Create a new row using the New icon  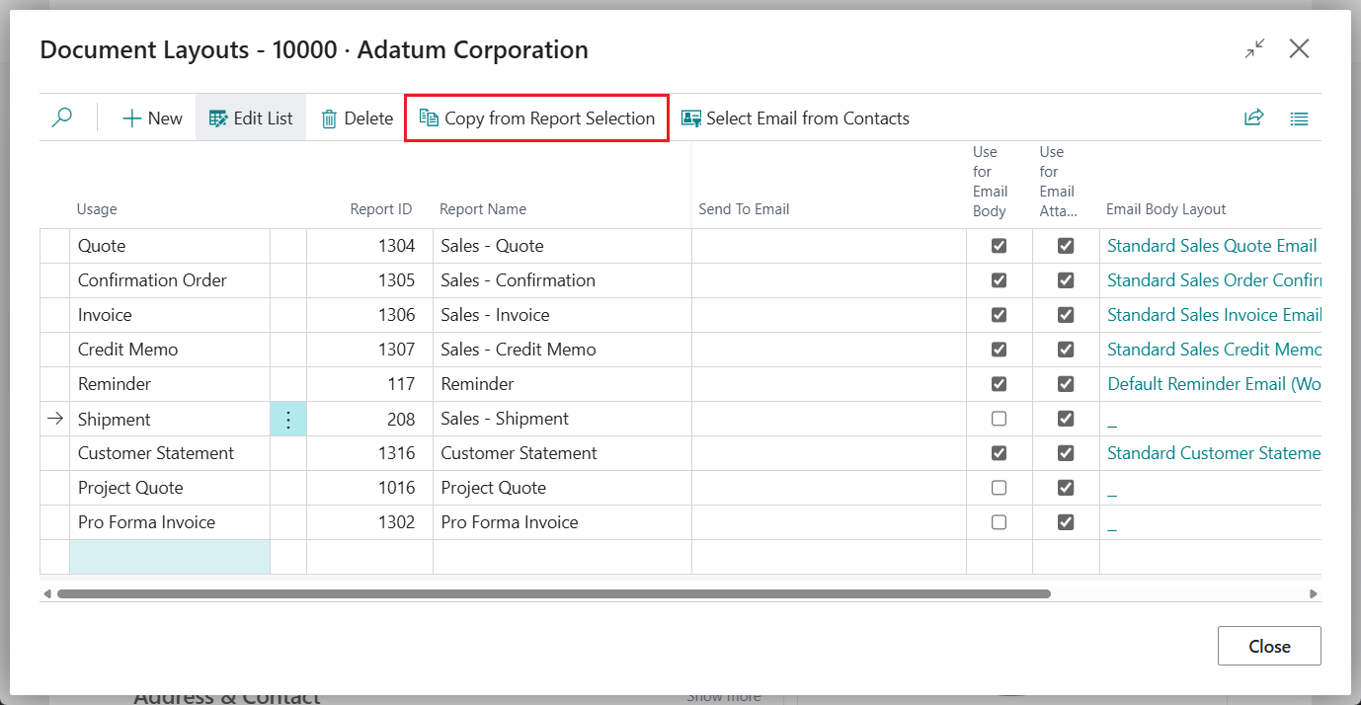(151, 117)
